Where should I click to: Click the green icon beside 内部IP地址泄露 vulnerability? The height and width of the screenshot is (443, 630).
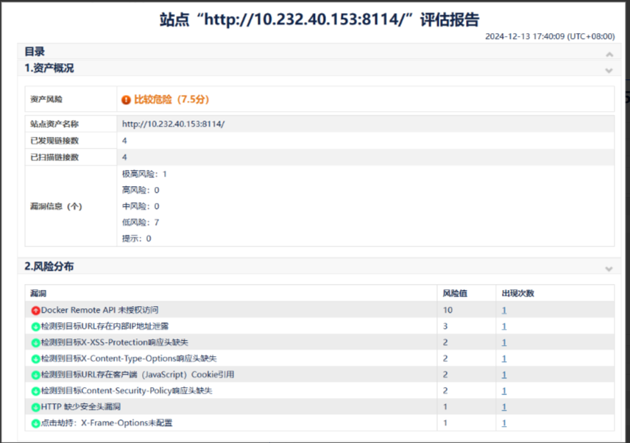[x=35, y=326]
